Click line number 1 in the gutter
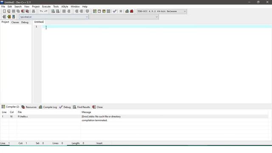 [x=37, y=26]
